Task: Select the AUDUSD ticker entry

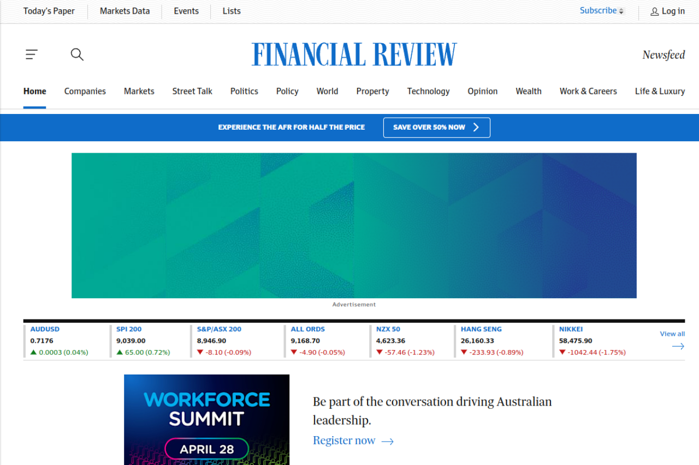Action: point(45,329)
